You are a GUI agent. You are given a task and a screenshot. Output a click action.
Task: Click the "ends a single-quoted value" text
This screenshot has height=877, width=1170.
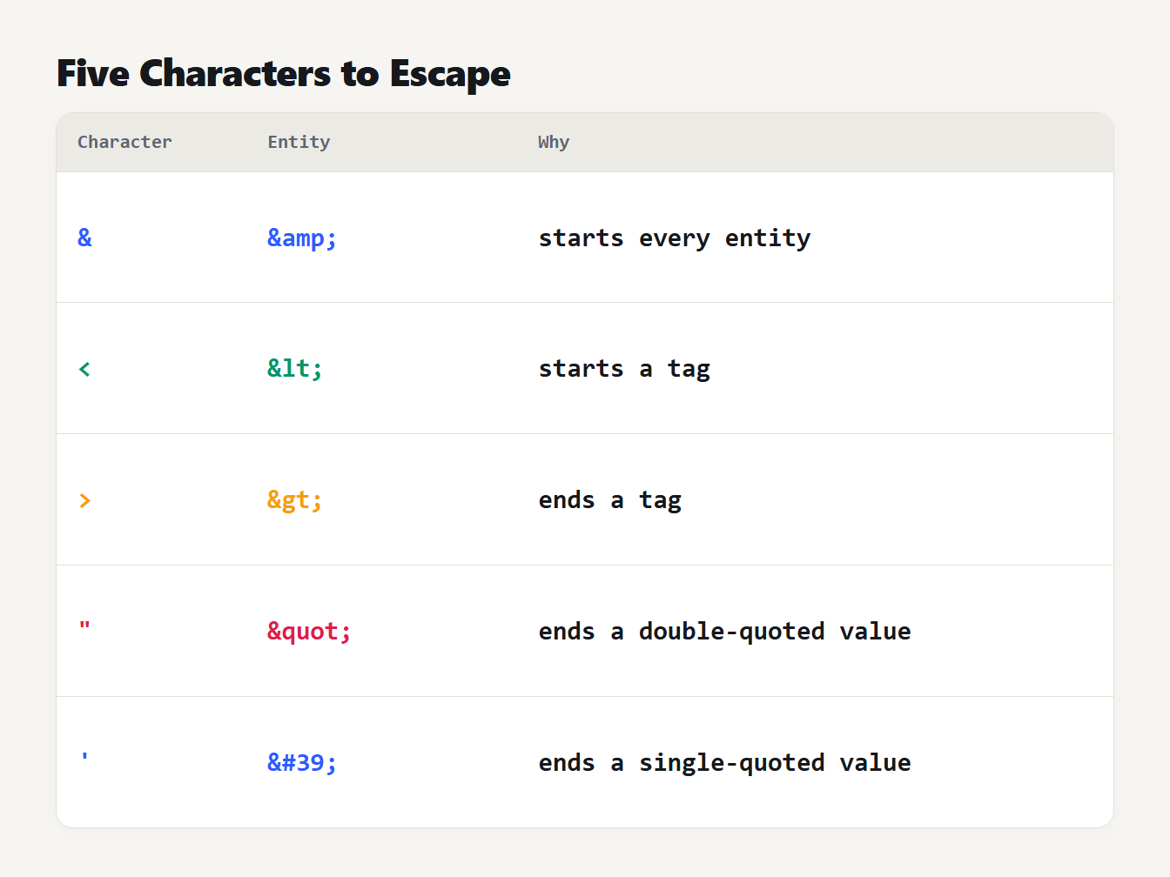pos(725,763)
